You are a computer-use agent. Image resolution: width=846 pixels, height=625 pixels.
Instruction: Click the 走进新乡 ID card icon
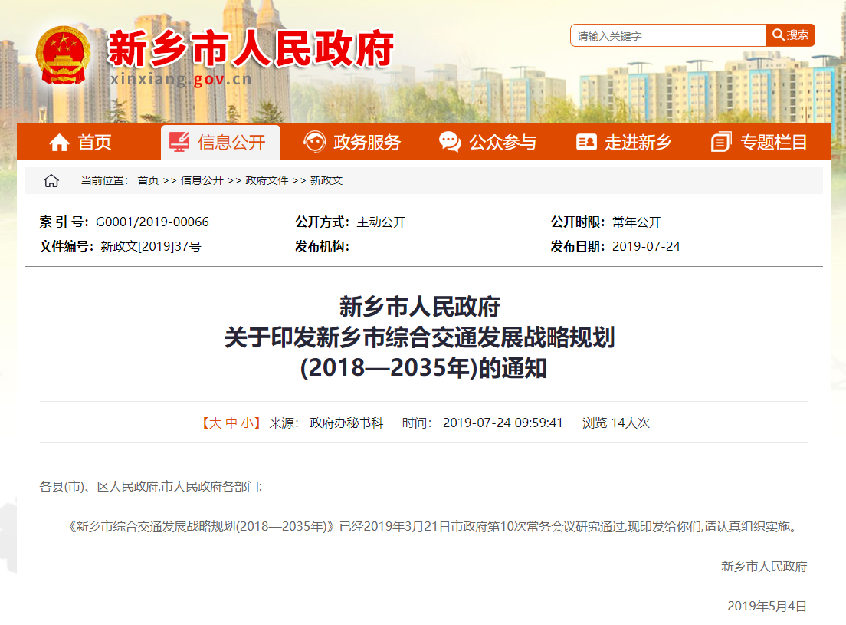pyautogui.click(x=586, y=142)
